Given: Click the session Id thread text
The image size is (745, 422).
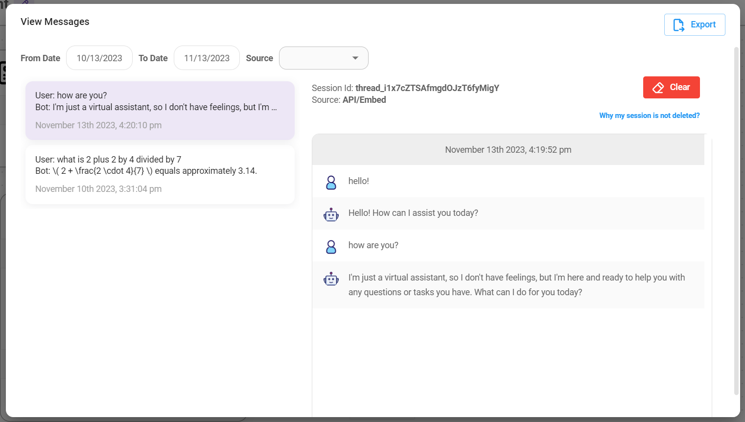Looking at the screenshot, I should click(427, 88).
